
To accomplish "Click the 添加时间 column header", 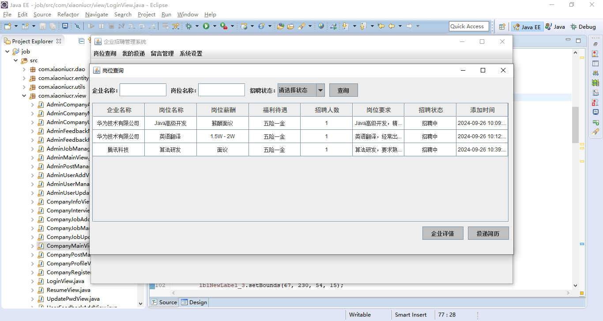I will click(482, 110).
